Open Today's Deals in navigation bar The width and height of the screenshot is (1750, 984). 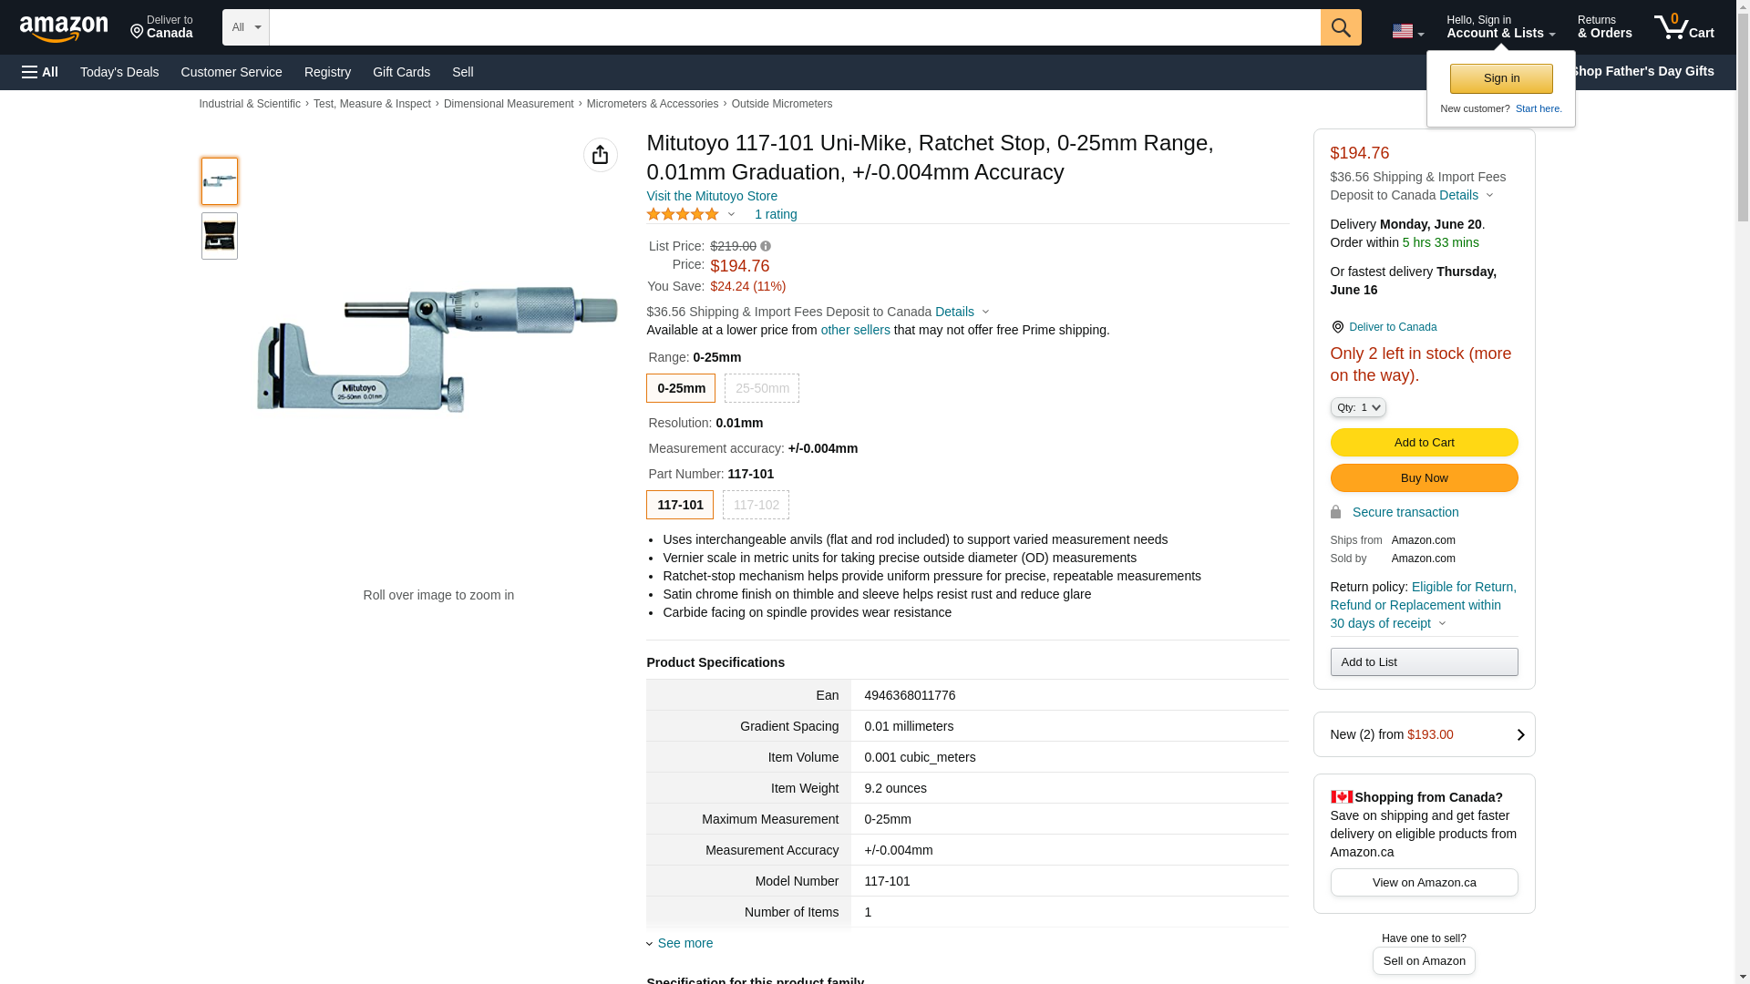[119, 72]
